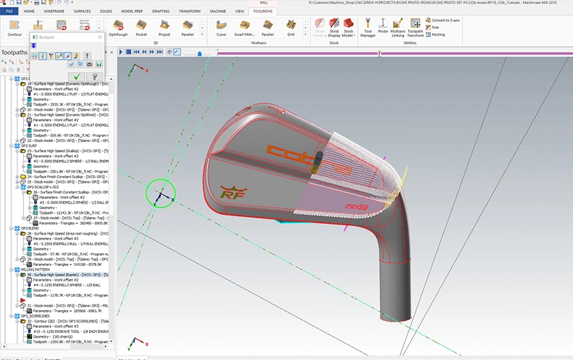Choose the Project 3D toolpath
This screenshot has width=573, height=360.
click(164, 28)
